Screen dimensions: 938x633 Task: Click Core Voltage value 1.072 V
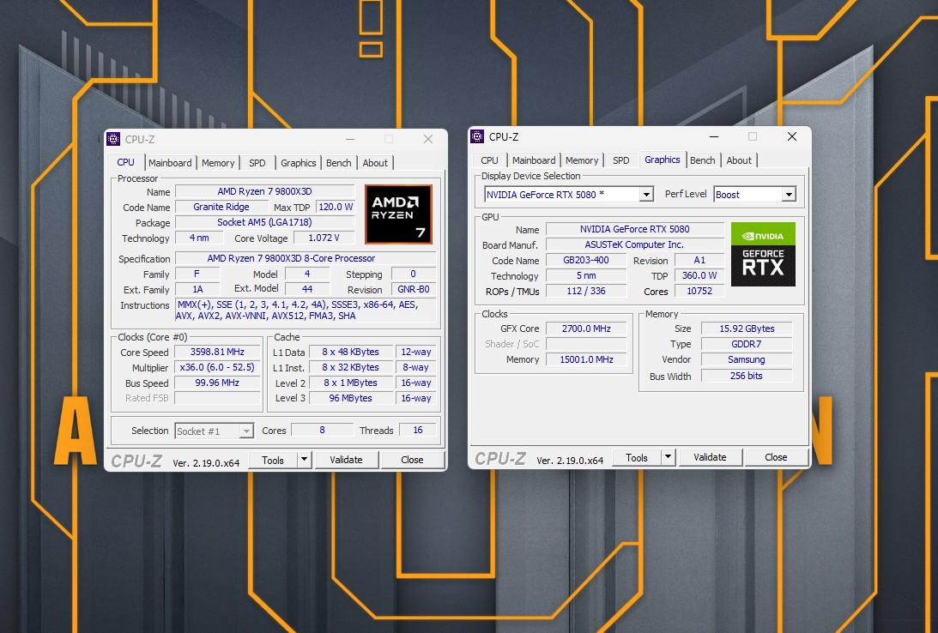(x=324, y=238)
